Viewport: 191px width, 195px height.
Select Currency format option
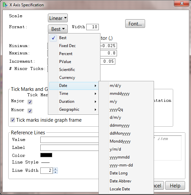pos(74,78)
